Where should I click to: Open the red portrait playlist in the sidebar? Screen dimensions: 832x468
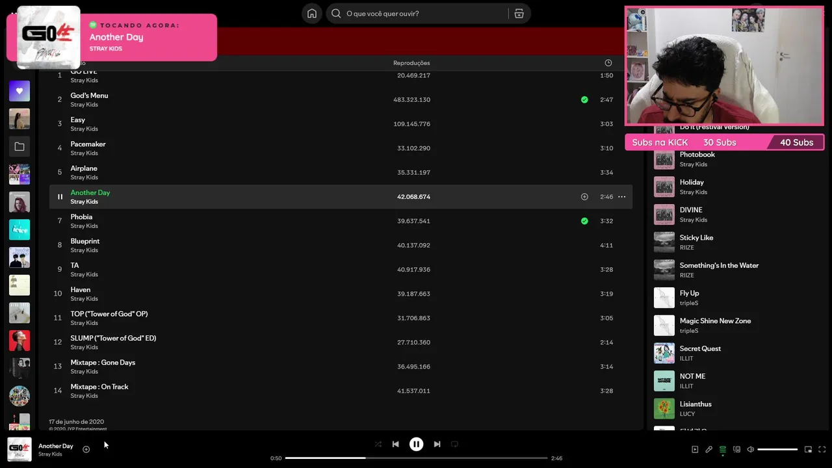pos(19,341)
